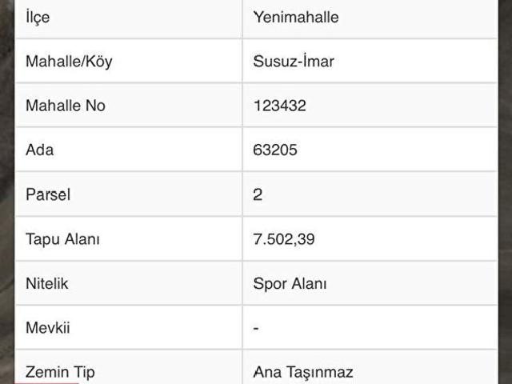512x384 pixels.
Task: Select the Spor Alanı value
Action: 290,283
